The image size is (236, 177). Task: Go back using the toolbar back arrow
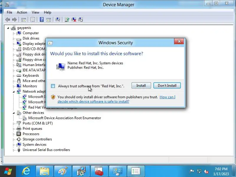coord(8,19)
